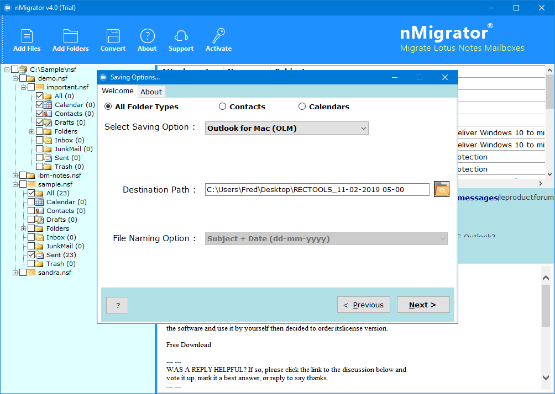
Task: Check the sandra.nsf checkbox
Action: tap(23, 273)
